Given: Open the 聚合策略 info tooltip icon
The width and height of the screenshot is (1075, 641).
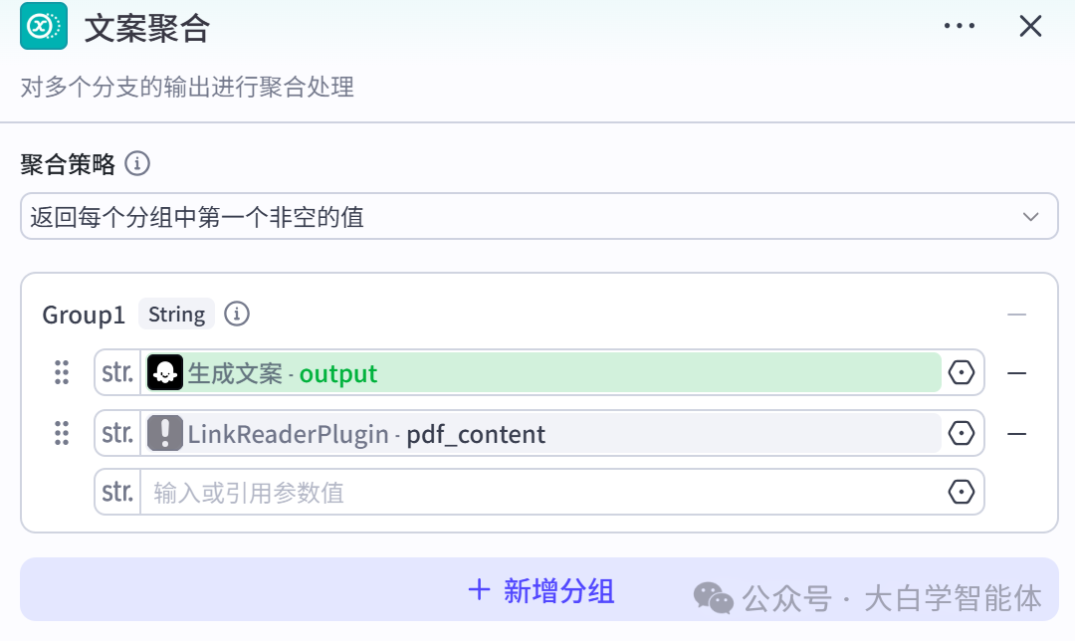Looking at the screenshot, I should 137,163.
